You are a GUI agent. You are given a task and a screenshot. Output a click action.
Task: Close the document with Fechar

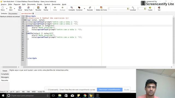click(46, 8)
